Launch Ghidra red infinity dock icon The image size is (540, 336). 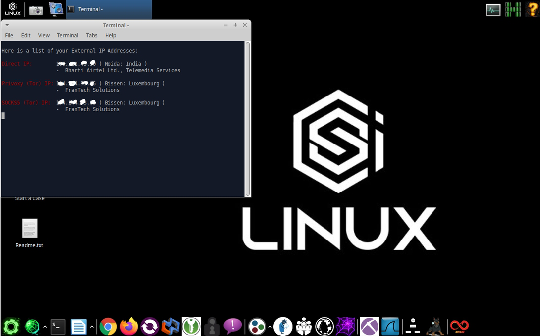459,327
